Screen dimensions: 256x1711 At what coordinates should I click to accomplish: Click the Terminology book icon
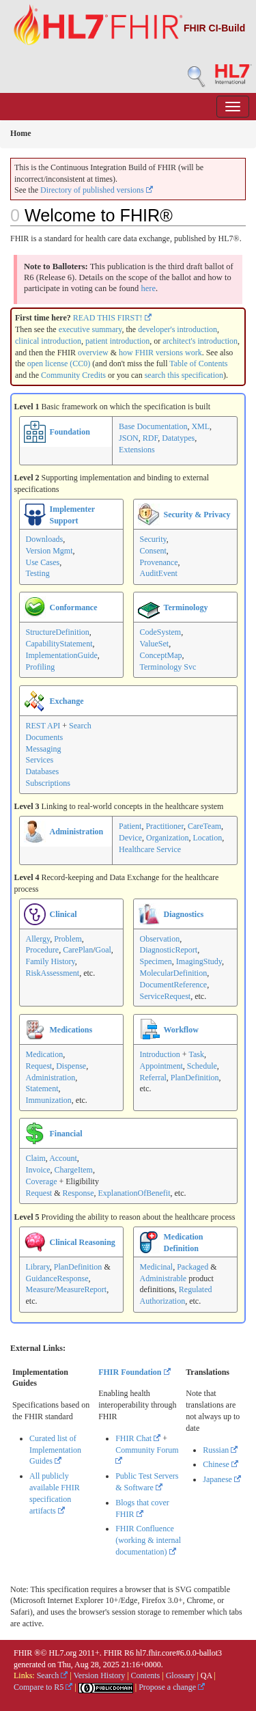pos(148,607)
